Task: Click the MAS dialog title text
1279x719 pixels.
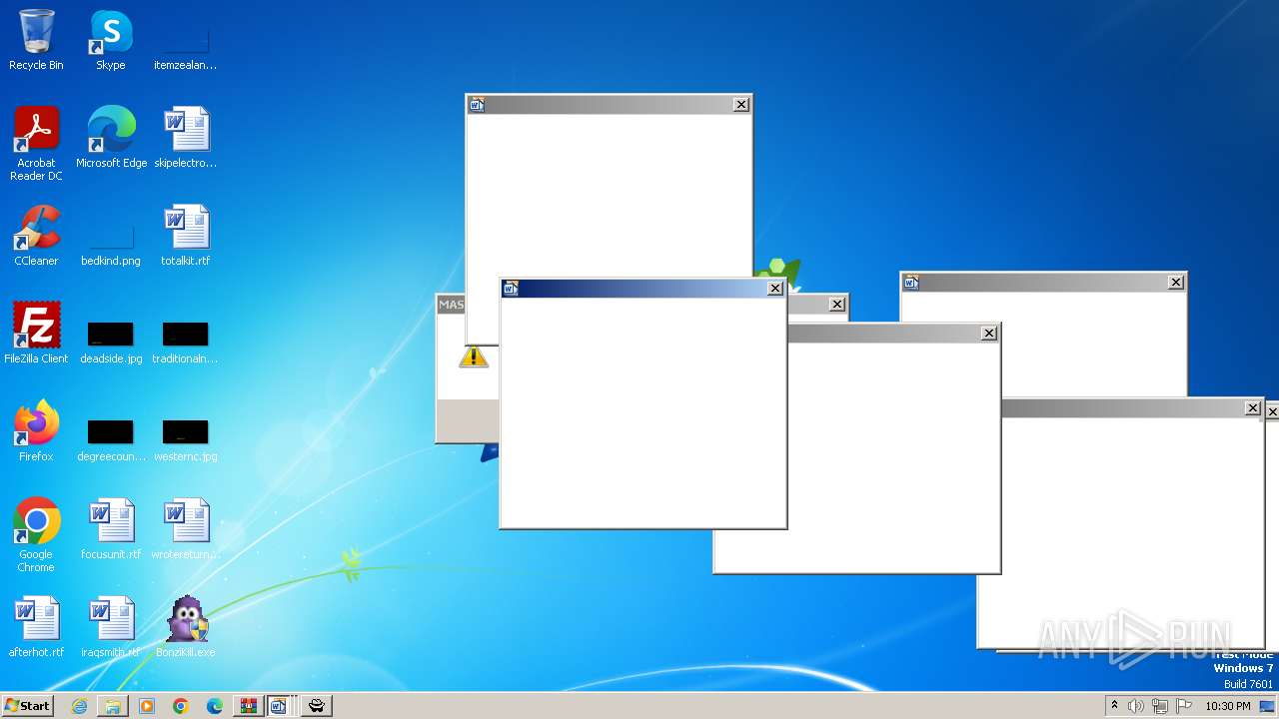Action: (x=451, y=305)
